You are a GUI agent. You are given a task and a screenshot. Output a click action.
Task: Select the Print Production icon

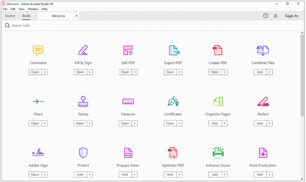[x=263, y=153]
